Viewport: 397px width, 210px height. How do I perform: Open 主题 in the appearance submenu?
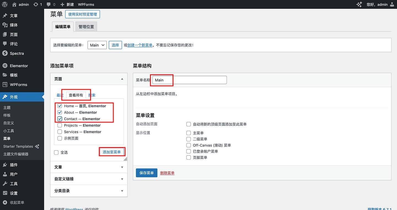pos(7,108)
